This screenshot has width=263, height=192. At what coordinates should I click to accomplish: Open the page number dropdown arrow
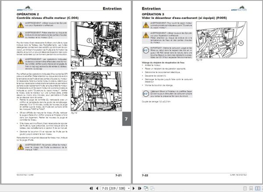click(128, 189)
